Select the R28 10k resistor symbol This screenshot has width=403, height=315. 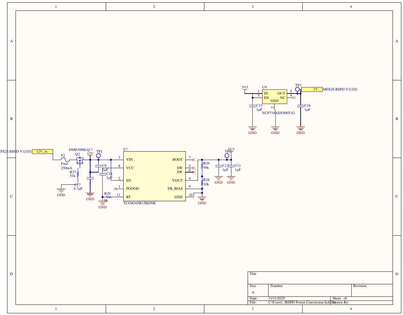[x=202, y=183]
